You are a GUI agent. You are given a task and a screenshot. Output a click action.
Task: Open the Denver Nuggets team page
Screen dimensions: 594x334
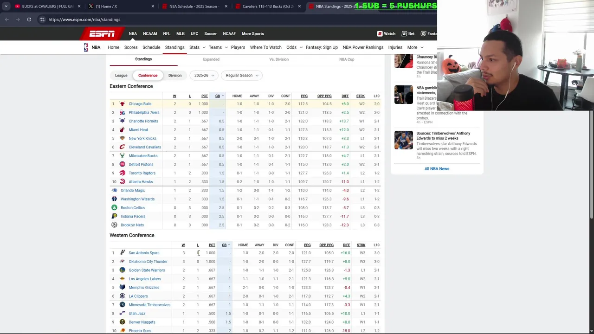tap(142, 322)
